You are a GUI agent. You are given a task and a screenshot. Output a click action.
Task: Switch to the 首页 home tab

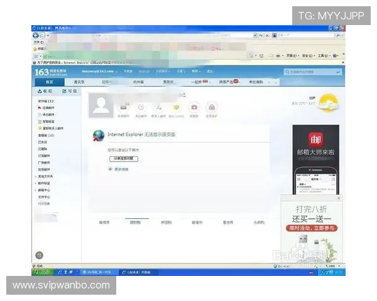pos(50,82)
